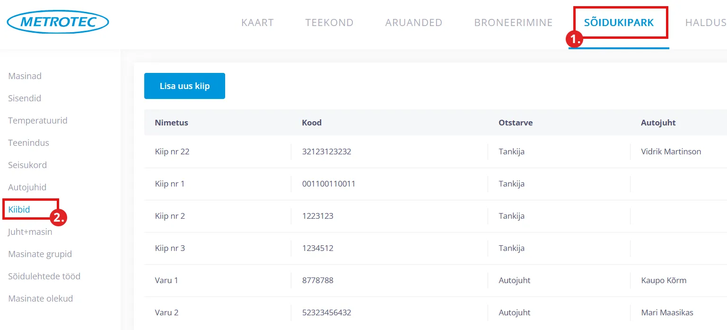Select the Kiip nr 22 row
727x330 pixels.
[x=172, y=152]
